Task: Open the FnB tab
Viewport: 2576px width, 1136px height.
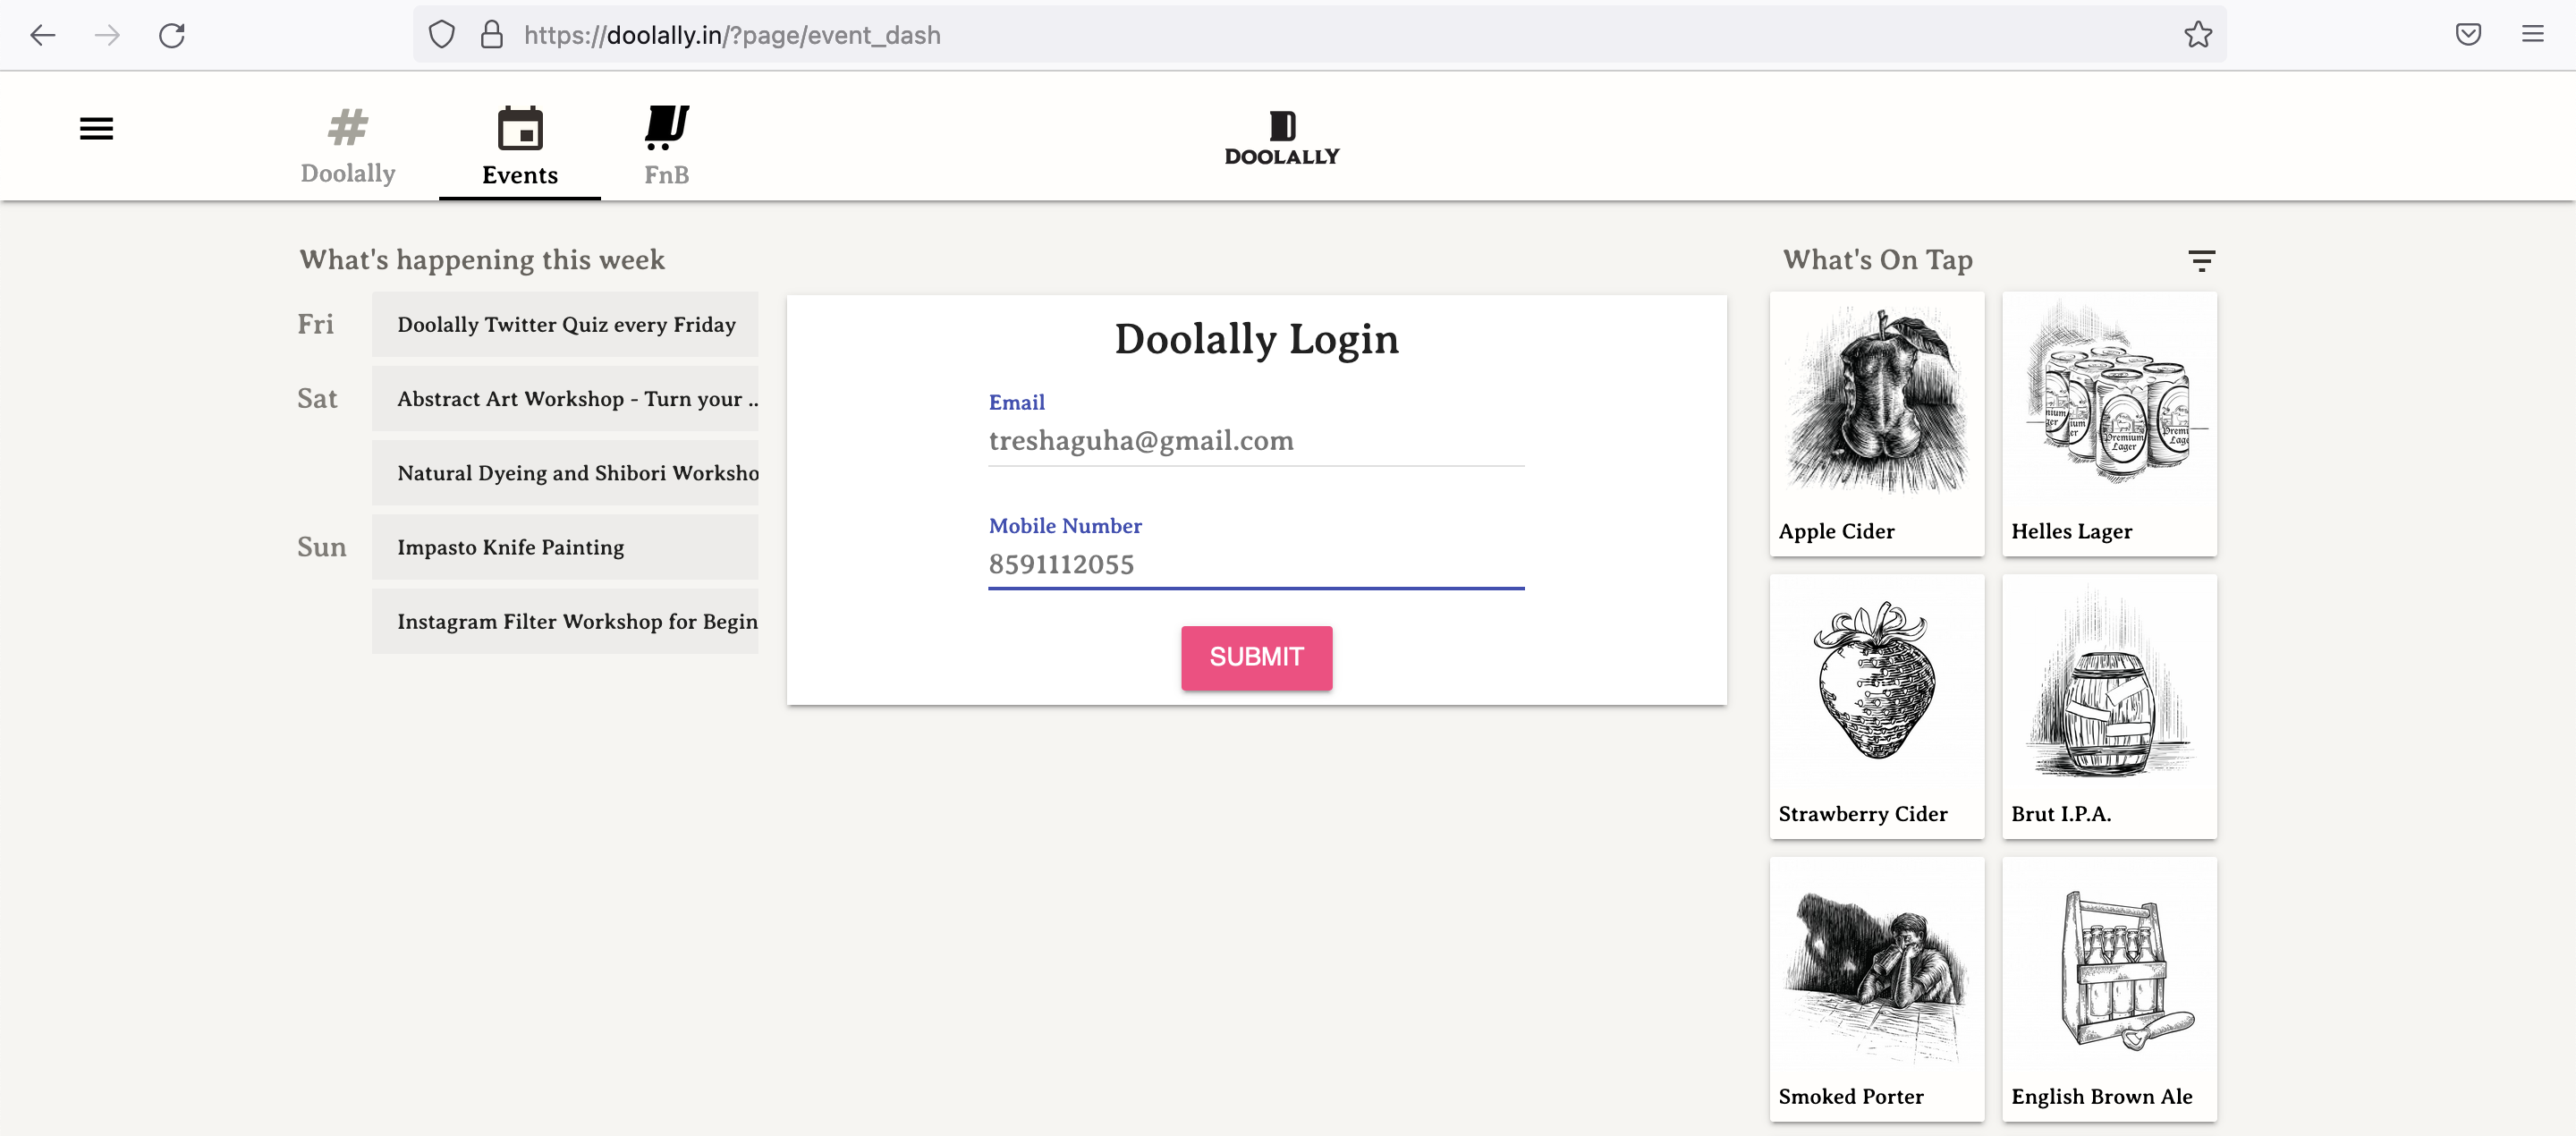Action: (x=666, y=147)
